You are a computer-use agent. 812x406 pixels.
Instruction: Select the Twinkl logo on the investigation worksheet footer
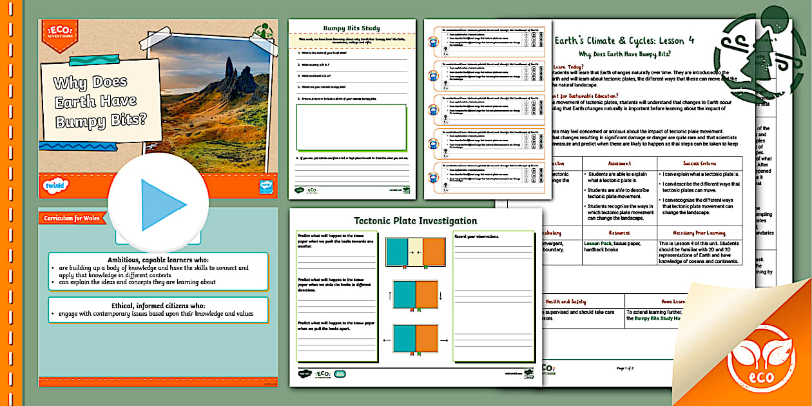pyautogui.click(x=304, y=372)
